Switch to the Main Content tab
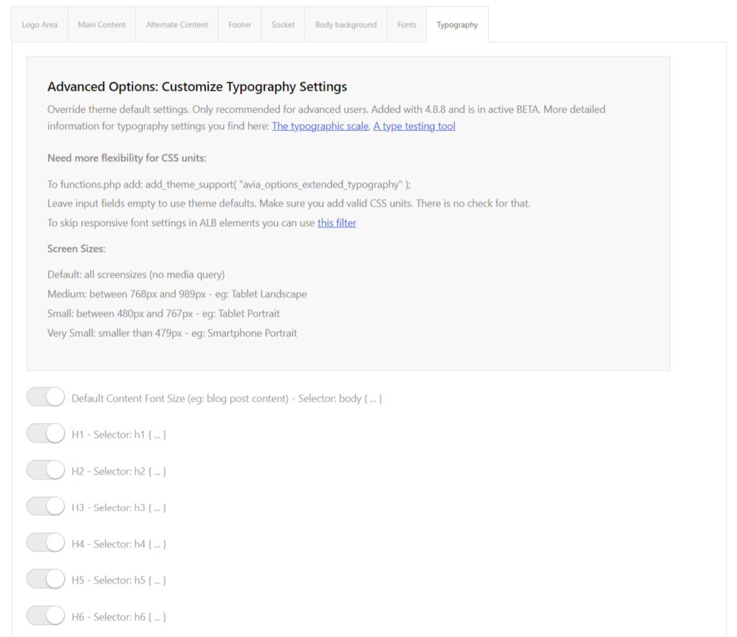This screenshot has height=637, width=737. tap(101, 24)
